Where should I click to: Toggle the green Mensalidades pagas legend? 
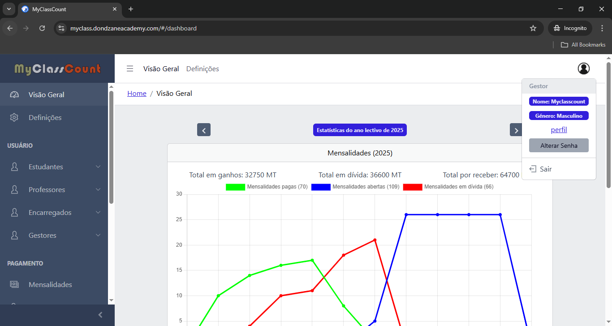(x=235, y=187)
